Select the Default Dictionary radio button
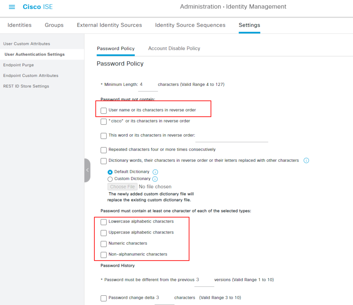Screen dimensions: 353x305 [110, 172]
